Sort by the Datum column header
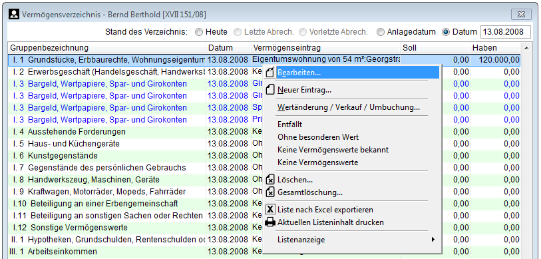Screen dimensions: 541x259 229,48
